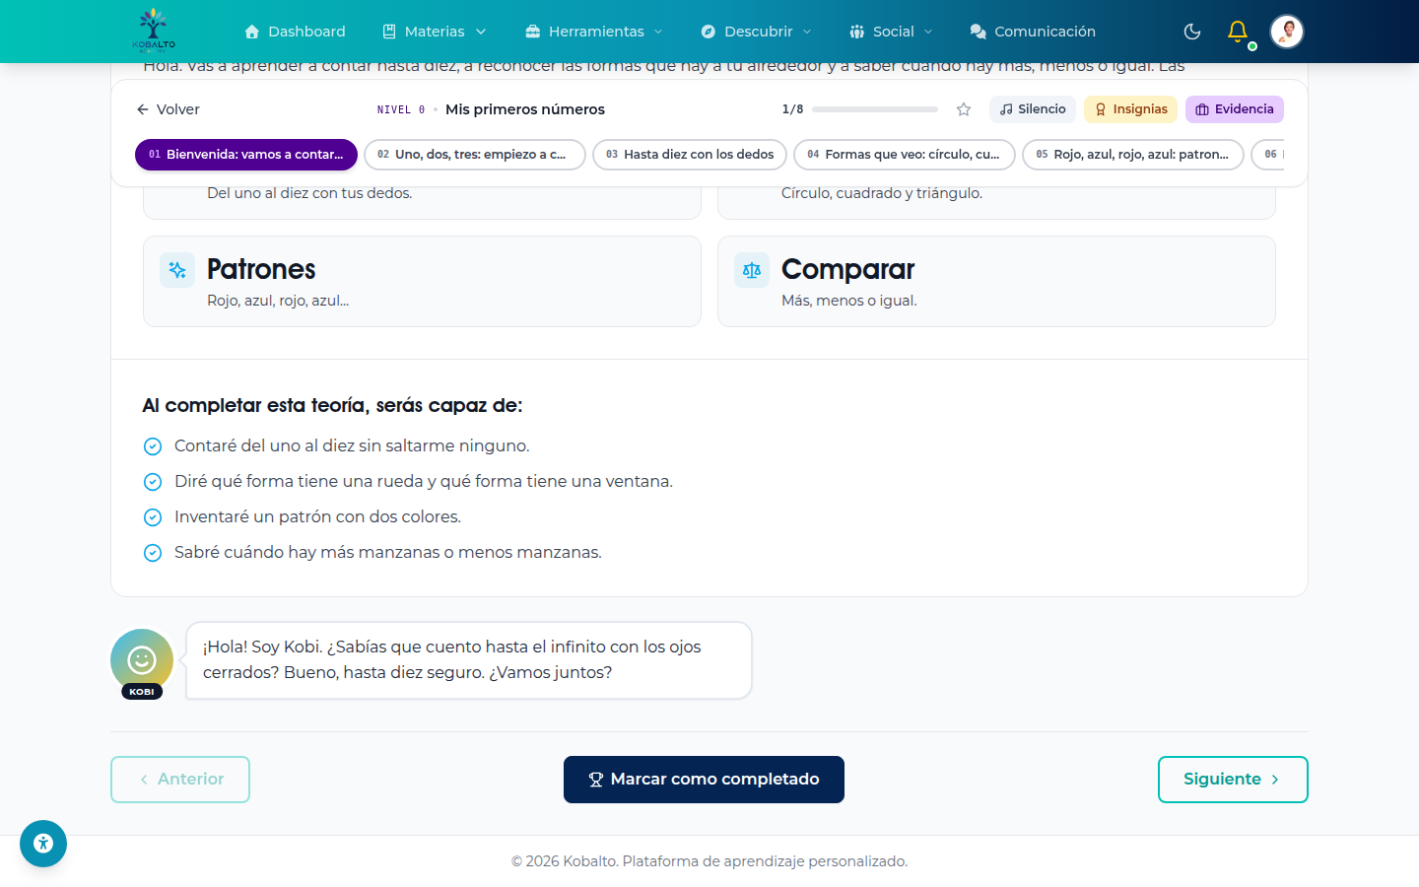Screen dimensions: 1419x887
Task: Open the Insignias button
Action: click(x=1130, y=109)
